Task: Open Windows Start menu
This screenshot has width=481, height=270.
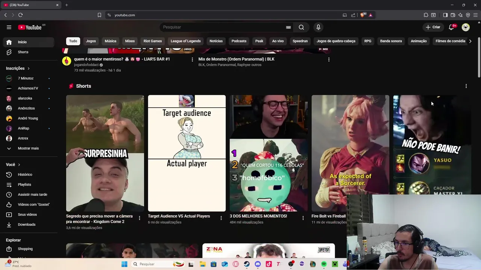Action: coord(124,264)
